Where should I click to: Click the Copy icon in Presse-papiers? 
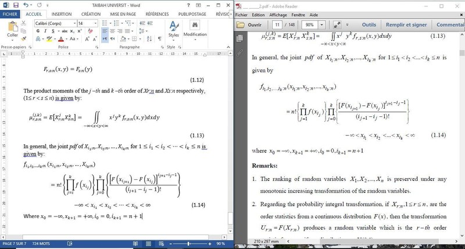(23, 31)
